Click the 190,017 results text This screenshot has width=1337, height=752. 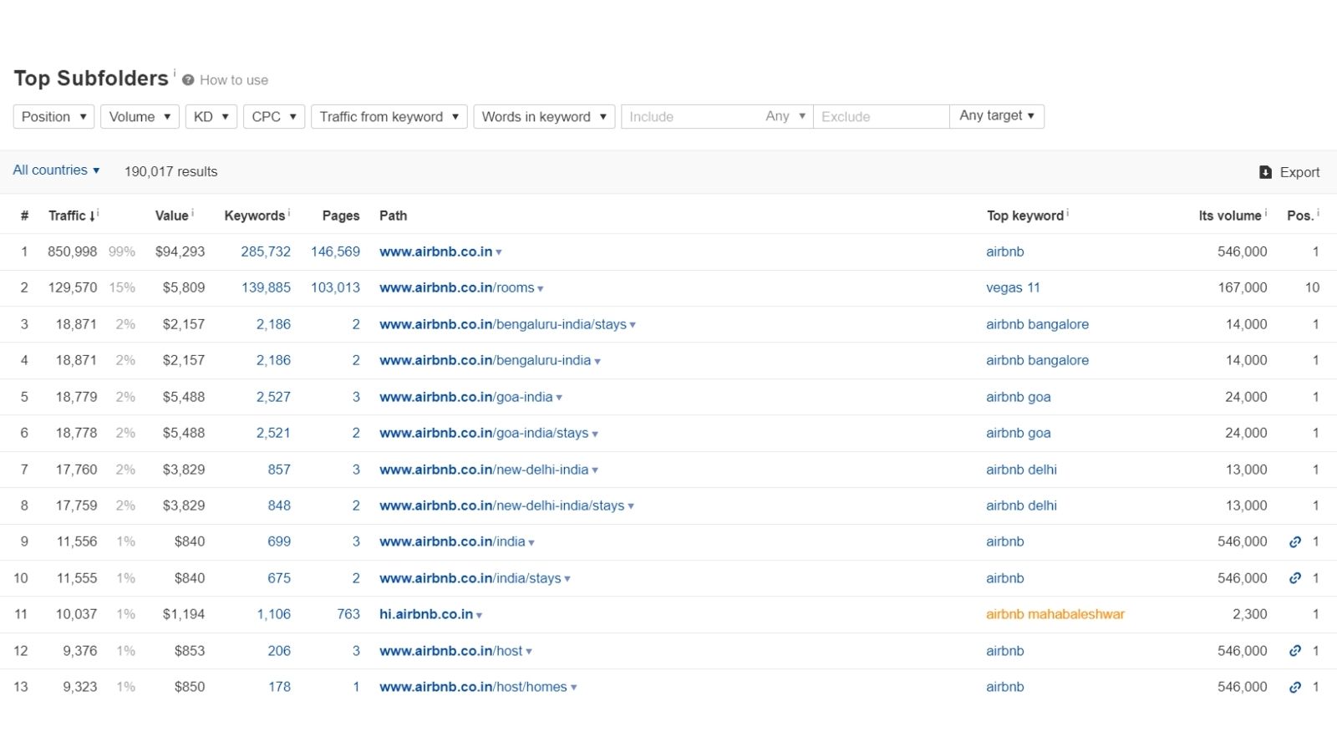(170, 171)
